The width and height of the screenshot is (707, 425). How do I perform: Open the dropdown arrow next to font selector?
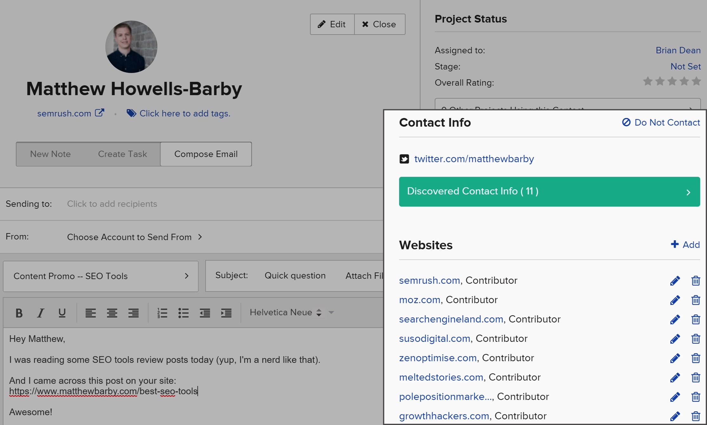tap(331, 312)
